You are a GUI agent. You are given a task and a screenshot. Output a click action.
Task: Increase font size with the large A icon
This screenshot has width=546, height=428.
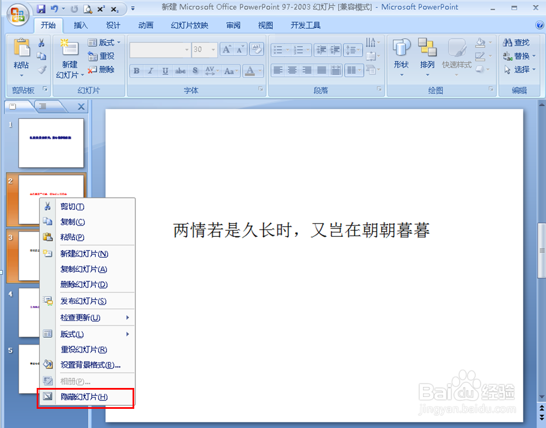pos(227,50)
